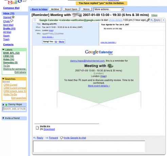Click the invite.ics file icon
This screenshot has height=156, width=167.
[37, 128]
